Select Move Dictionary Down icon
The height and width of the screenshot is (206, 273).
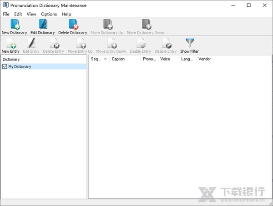147,24
